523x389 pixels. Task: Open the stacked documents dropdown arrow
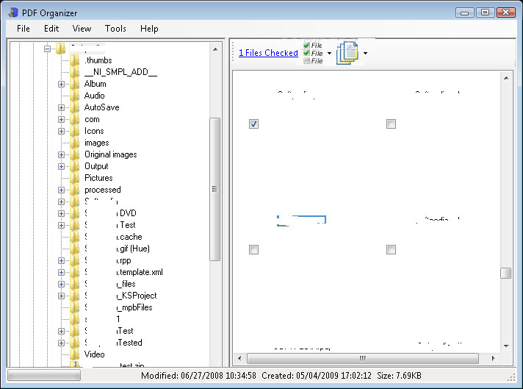365,53
